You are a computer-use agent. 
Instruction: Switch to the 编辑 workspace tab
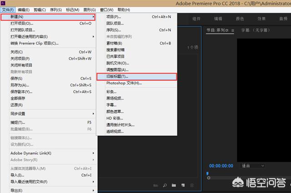218,19
